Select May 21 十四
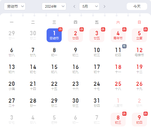Image resolution: width=151 pixels, height=129 pixels. click(x=33, y=86)
